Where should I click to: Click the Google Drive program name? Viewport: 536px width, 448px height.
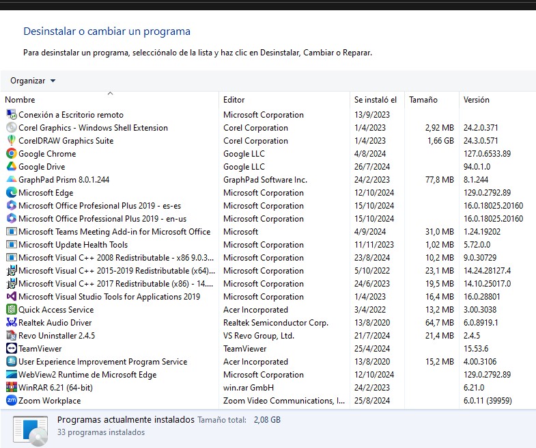[x=42, y=167]
